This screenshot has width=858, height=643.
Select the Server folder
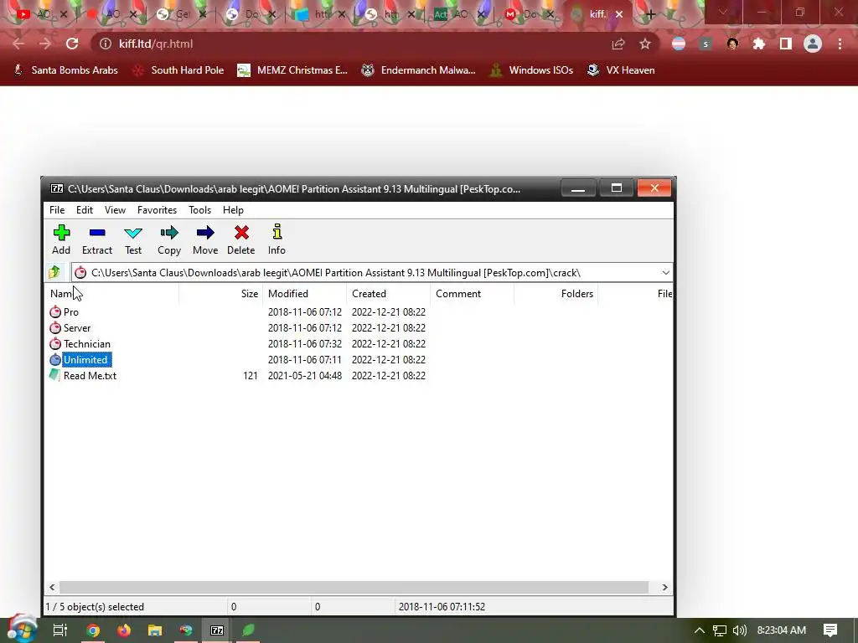coord(76,328)
